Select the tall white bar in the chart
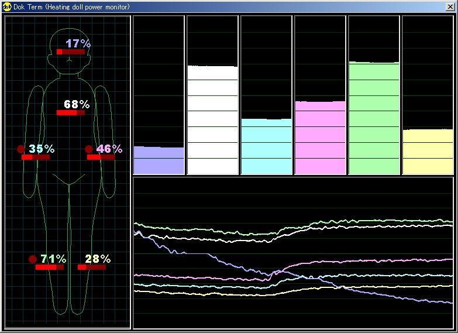 pos(212,119)
